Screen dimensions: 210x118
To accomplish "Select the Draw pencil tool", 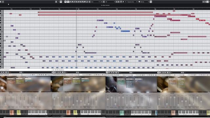I will click(70, 2).
